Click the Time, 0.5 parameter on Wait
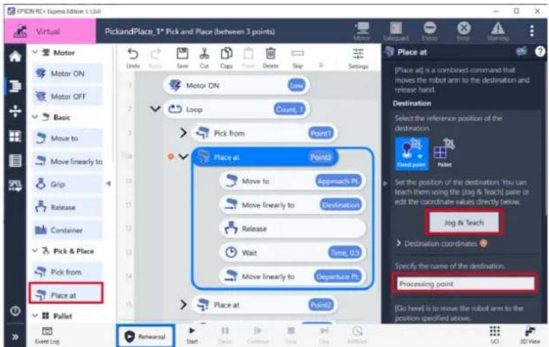549x347 pixels. 344,252
